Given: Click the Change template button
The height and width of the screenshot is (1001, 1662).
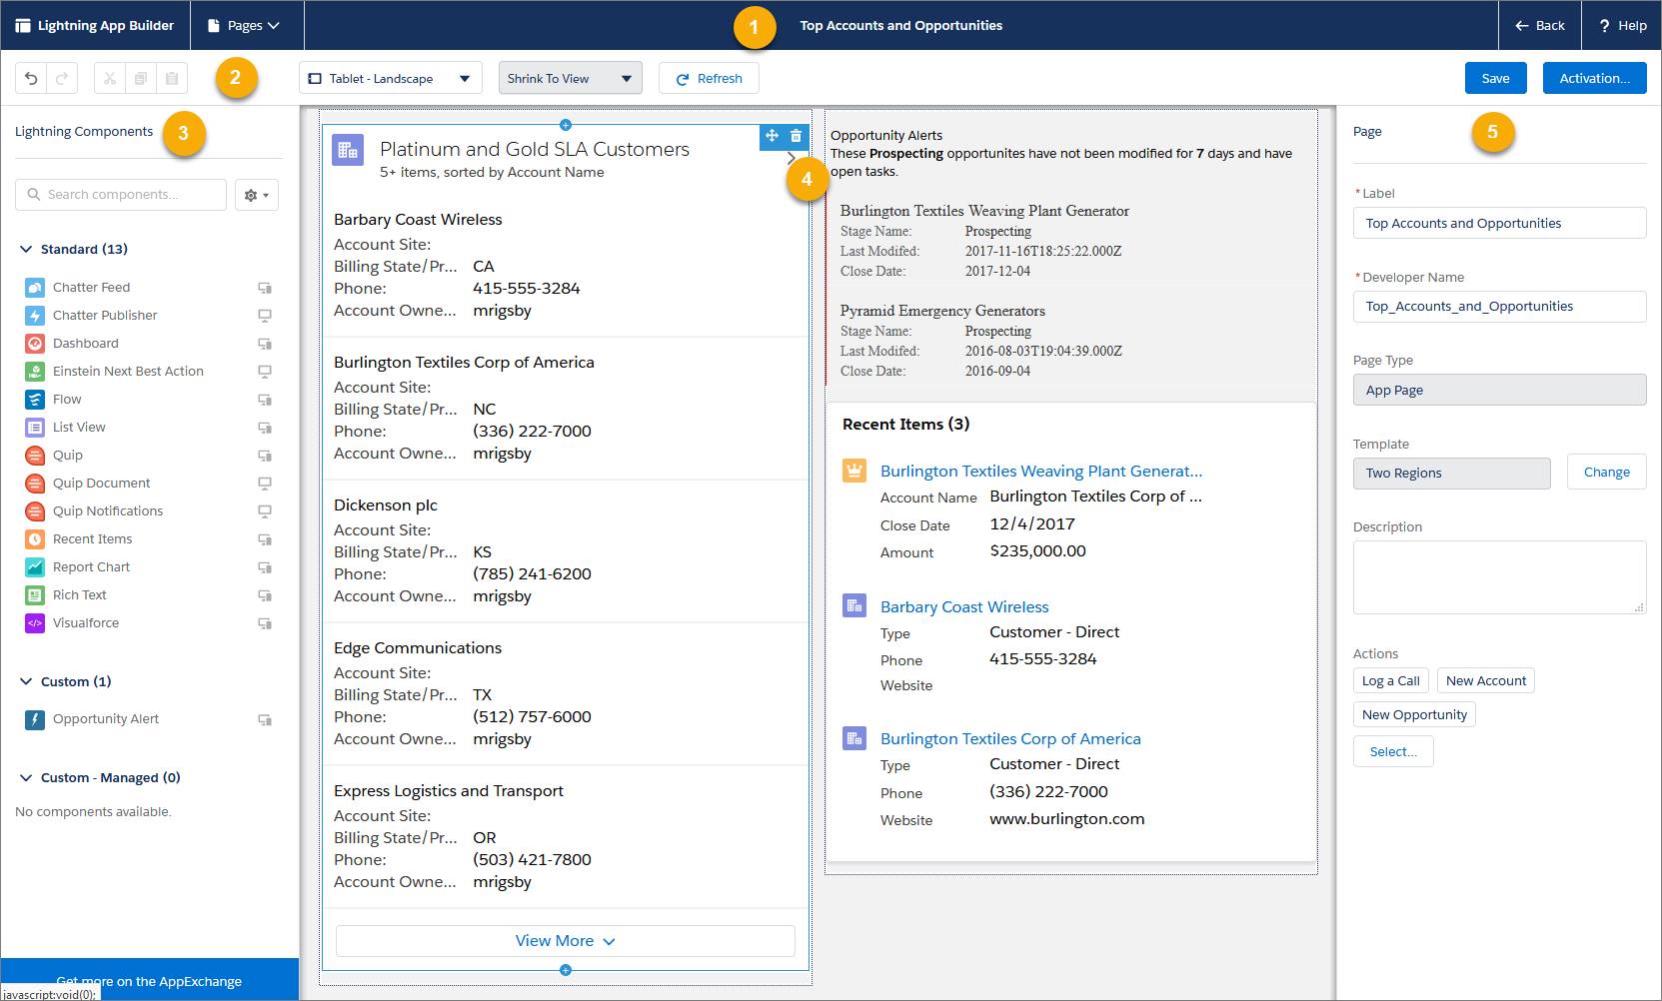Looking at the screenshot, I should pyautogui.click(x=1607, y=473).
